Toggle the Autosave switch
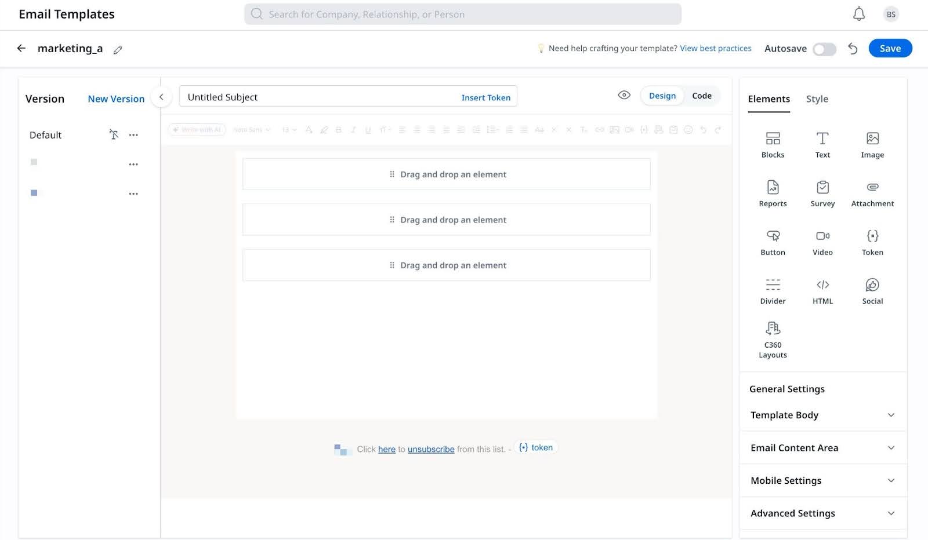This screenshot has width=928, height=540. [x=824, y=49]
